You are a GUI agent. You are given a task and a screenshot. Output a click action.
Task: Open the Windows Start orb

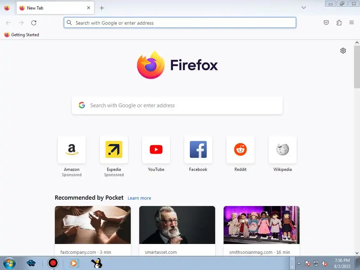(9, 263)
